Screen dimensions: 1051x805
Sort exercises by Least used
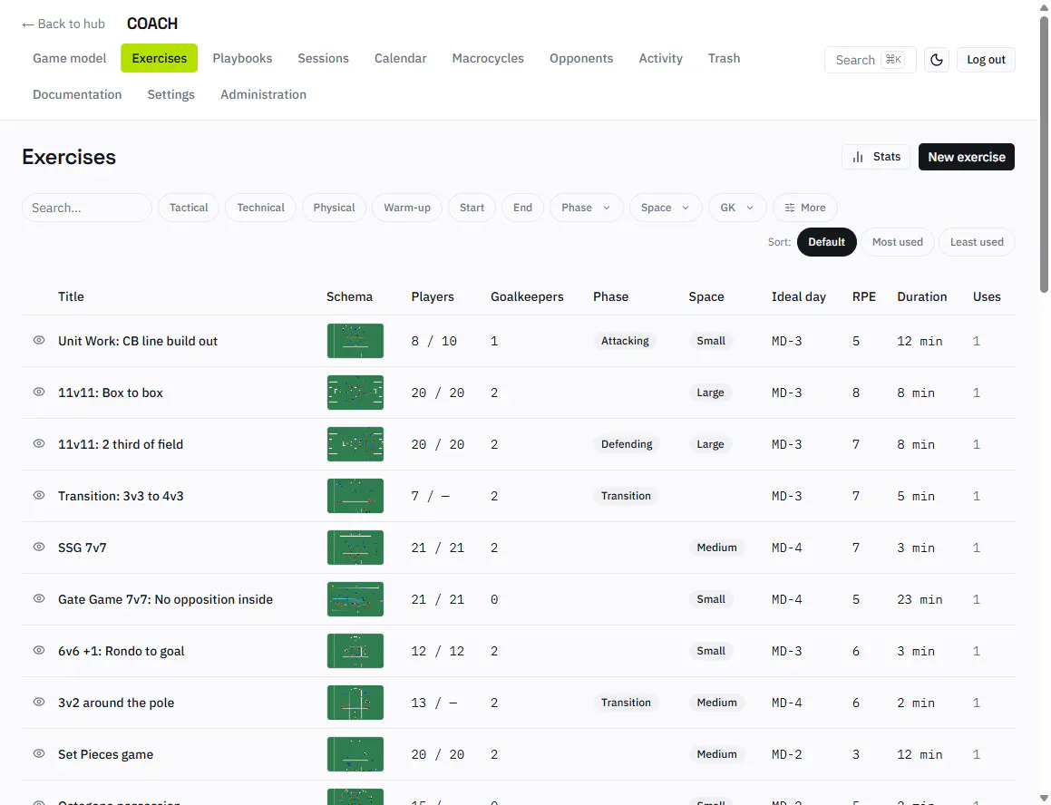(977, 242)
